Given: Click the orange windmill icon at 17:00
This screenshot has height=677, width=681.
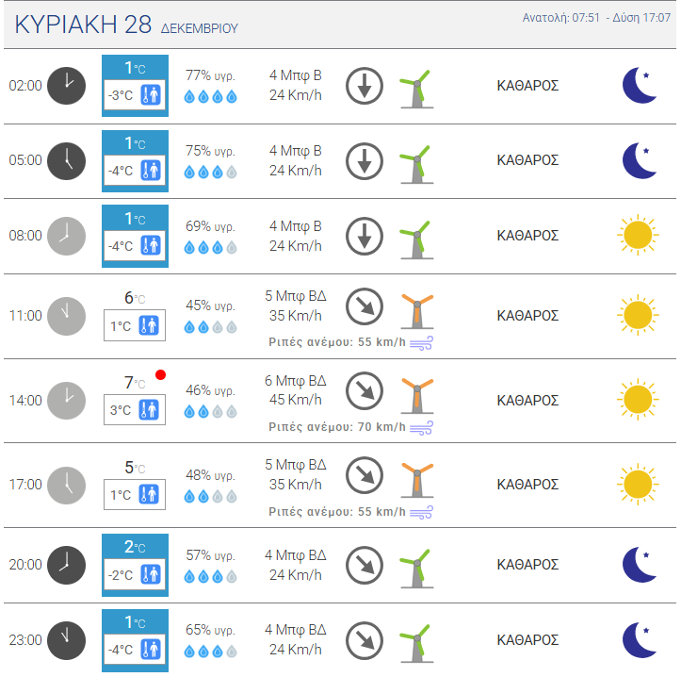Looking at the screenshot, I should [417, 480].
